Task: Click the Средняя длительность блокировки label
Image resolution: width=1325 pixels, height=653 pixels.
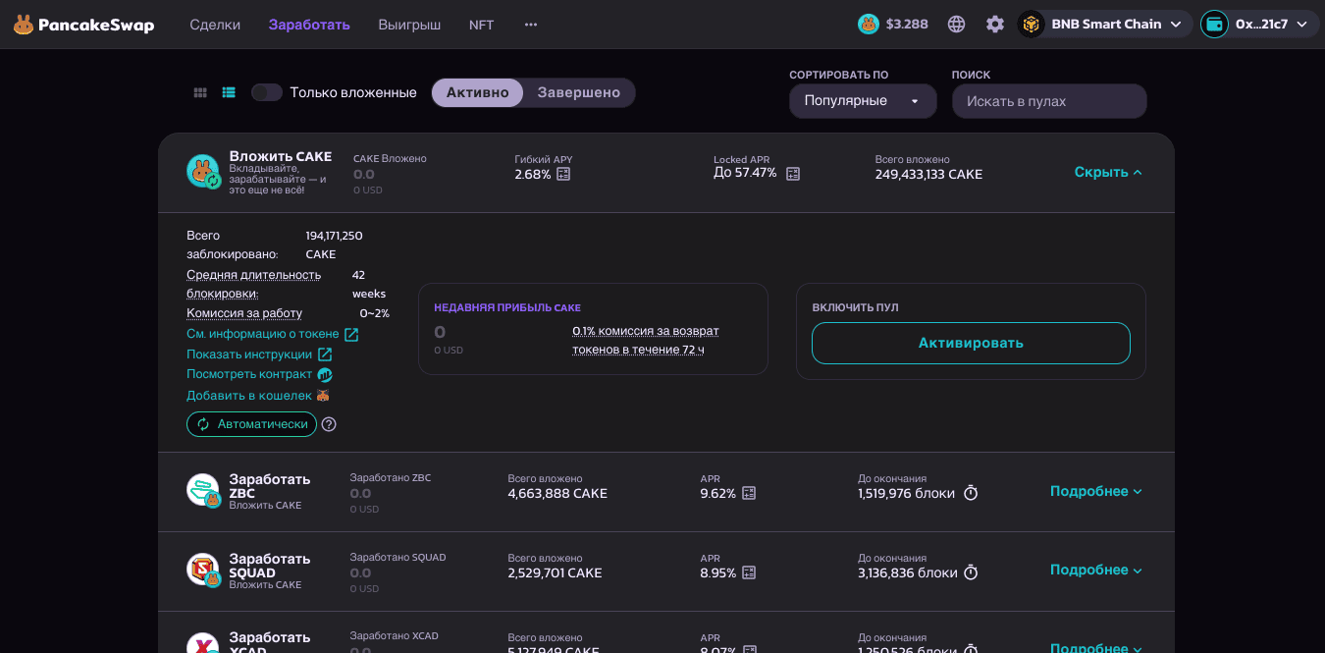Action: point(254,284)
